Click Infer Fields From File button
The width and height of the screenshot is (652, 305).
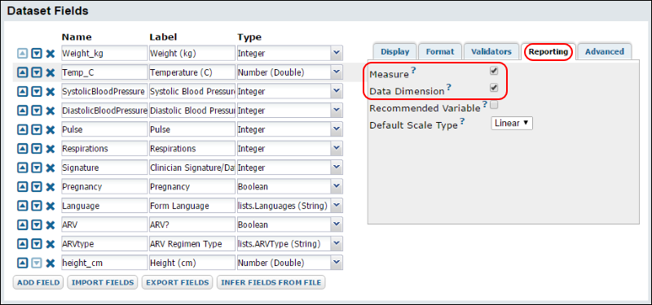point(271,282)
